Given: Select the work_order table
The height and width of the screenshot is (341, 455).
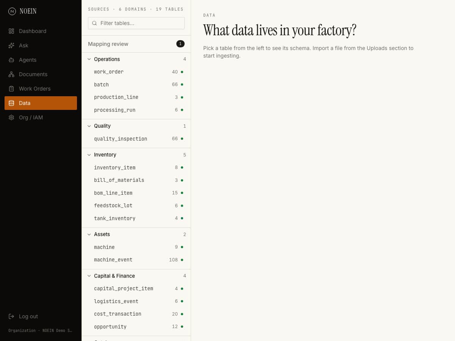Looking at the screenshot, I should [136, 72].
